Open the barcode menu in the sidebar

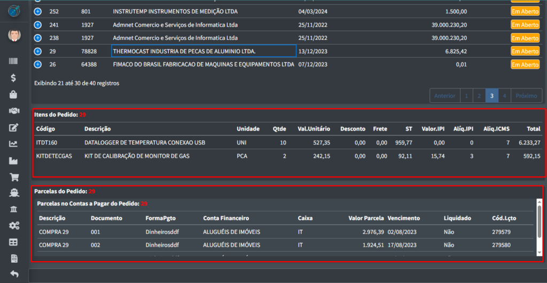[x=14, y=61]
